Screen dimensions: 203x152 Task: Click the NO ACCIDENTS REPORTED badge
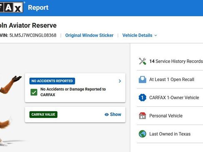click(x=52, y=81)
